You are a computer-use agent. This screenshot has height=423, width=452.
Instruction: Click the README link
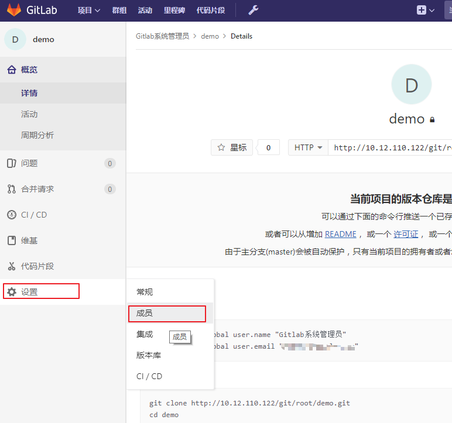(340, 234)
